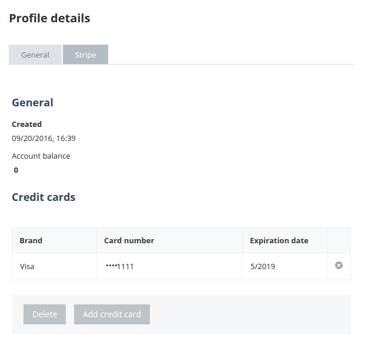Image resolution: width=368 pixels, height=349 pixels.
Task: Click the 5/2019 expiration date cell
Action: [262, 266]
